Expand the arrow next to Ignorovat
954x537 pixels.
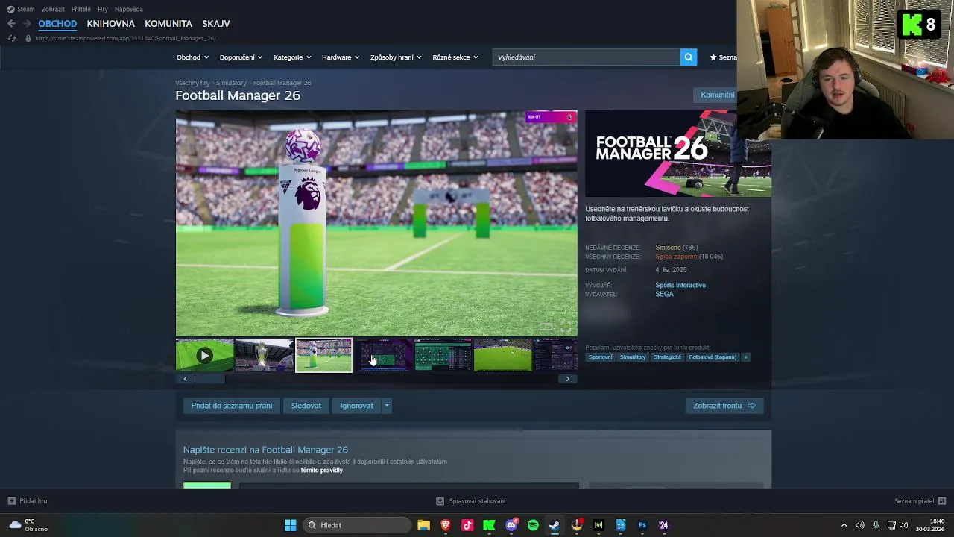click(386, 406)
